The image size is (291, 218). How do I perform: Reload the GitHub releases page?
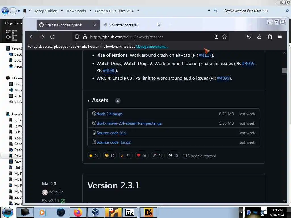pos(52,37)
